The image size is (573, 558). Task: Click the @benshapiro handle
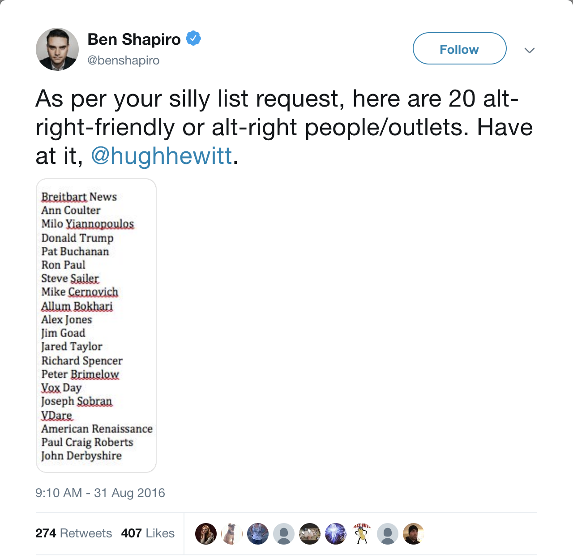(124, 60)
